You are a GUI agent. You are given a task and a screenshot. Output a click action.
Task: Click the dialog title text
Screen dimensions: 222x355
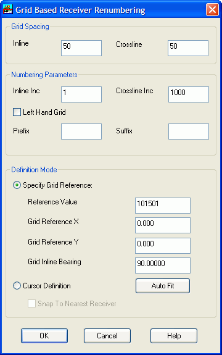[80, 10]
